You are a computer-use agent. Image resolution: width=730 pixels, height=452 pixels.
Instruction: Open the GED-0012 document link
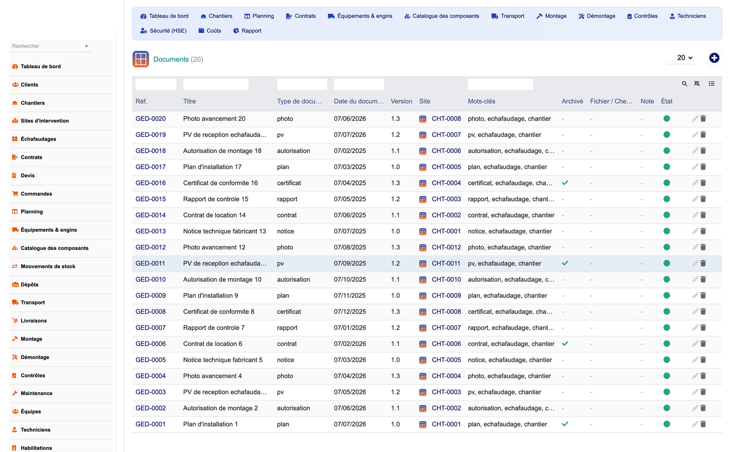click(151, 247)
